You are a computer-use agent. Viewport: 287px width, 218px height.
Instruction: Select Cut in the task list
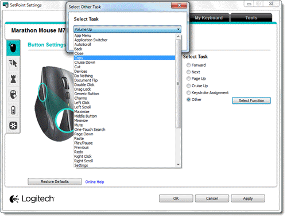(x=125, y=67)
